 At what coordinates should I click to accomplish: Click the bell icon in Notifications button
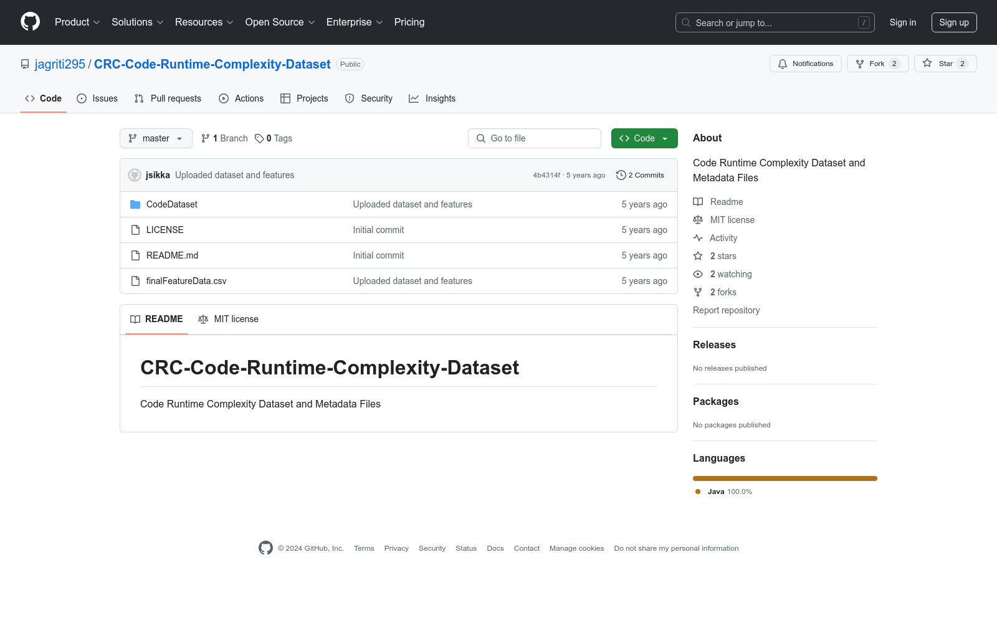click(783, 64)
